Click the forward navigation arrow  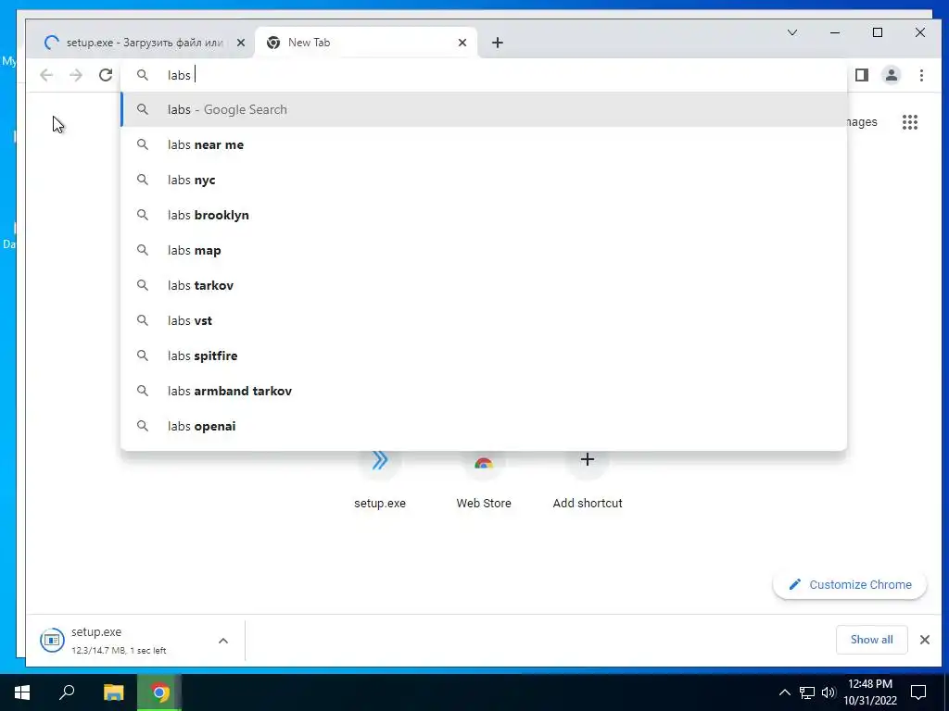click(x=76, y=75)
